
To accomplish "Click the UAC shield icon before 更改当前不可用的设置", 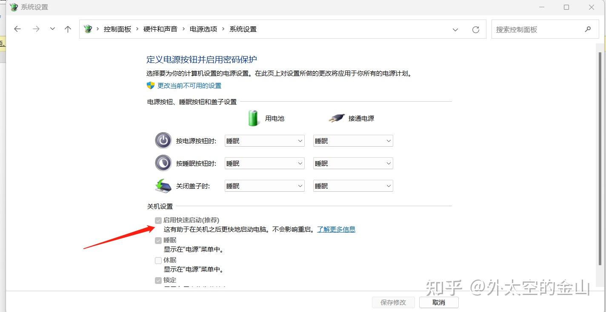I will pyautogui.click(x=150, y=85).
